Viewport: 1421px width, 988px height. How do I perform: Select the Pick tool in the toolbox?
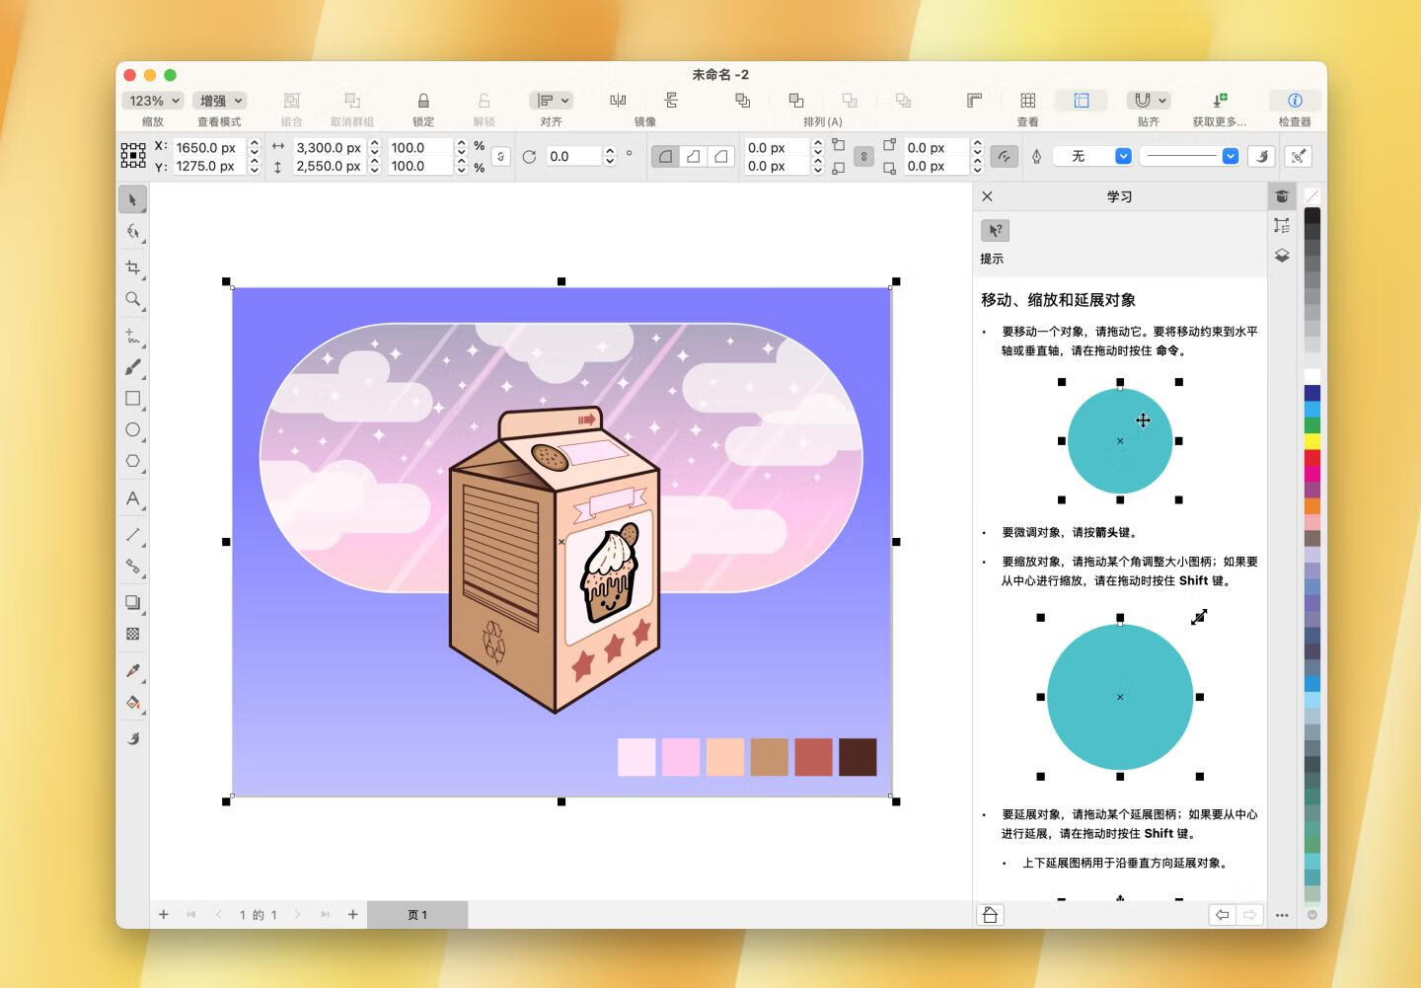pos(133,198)
